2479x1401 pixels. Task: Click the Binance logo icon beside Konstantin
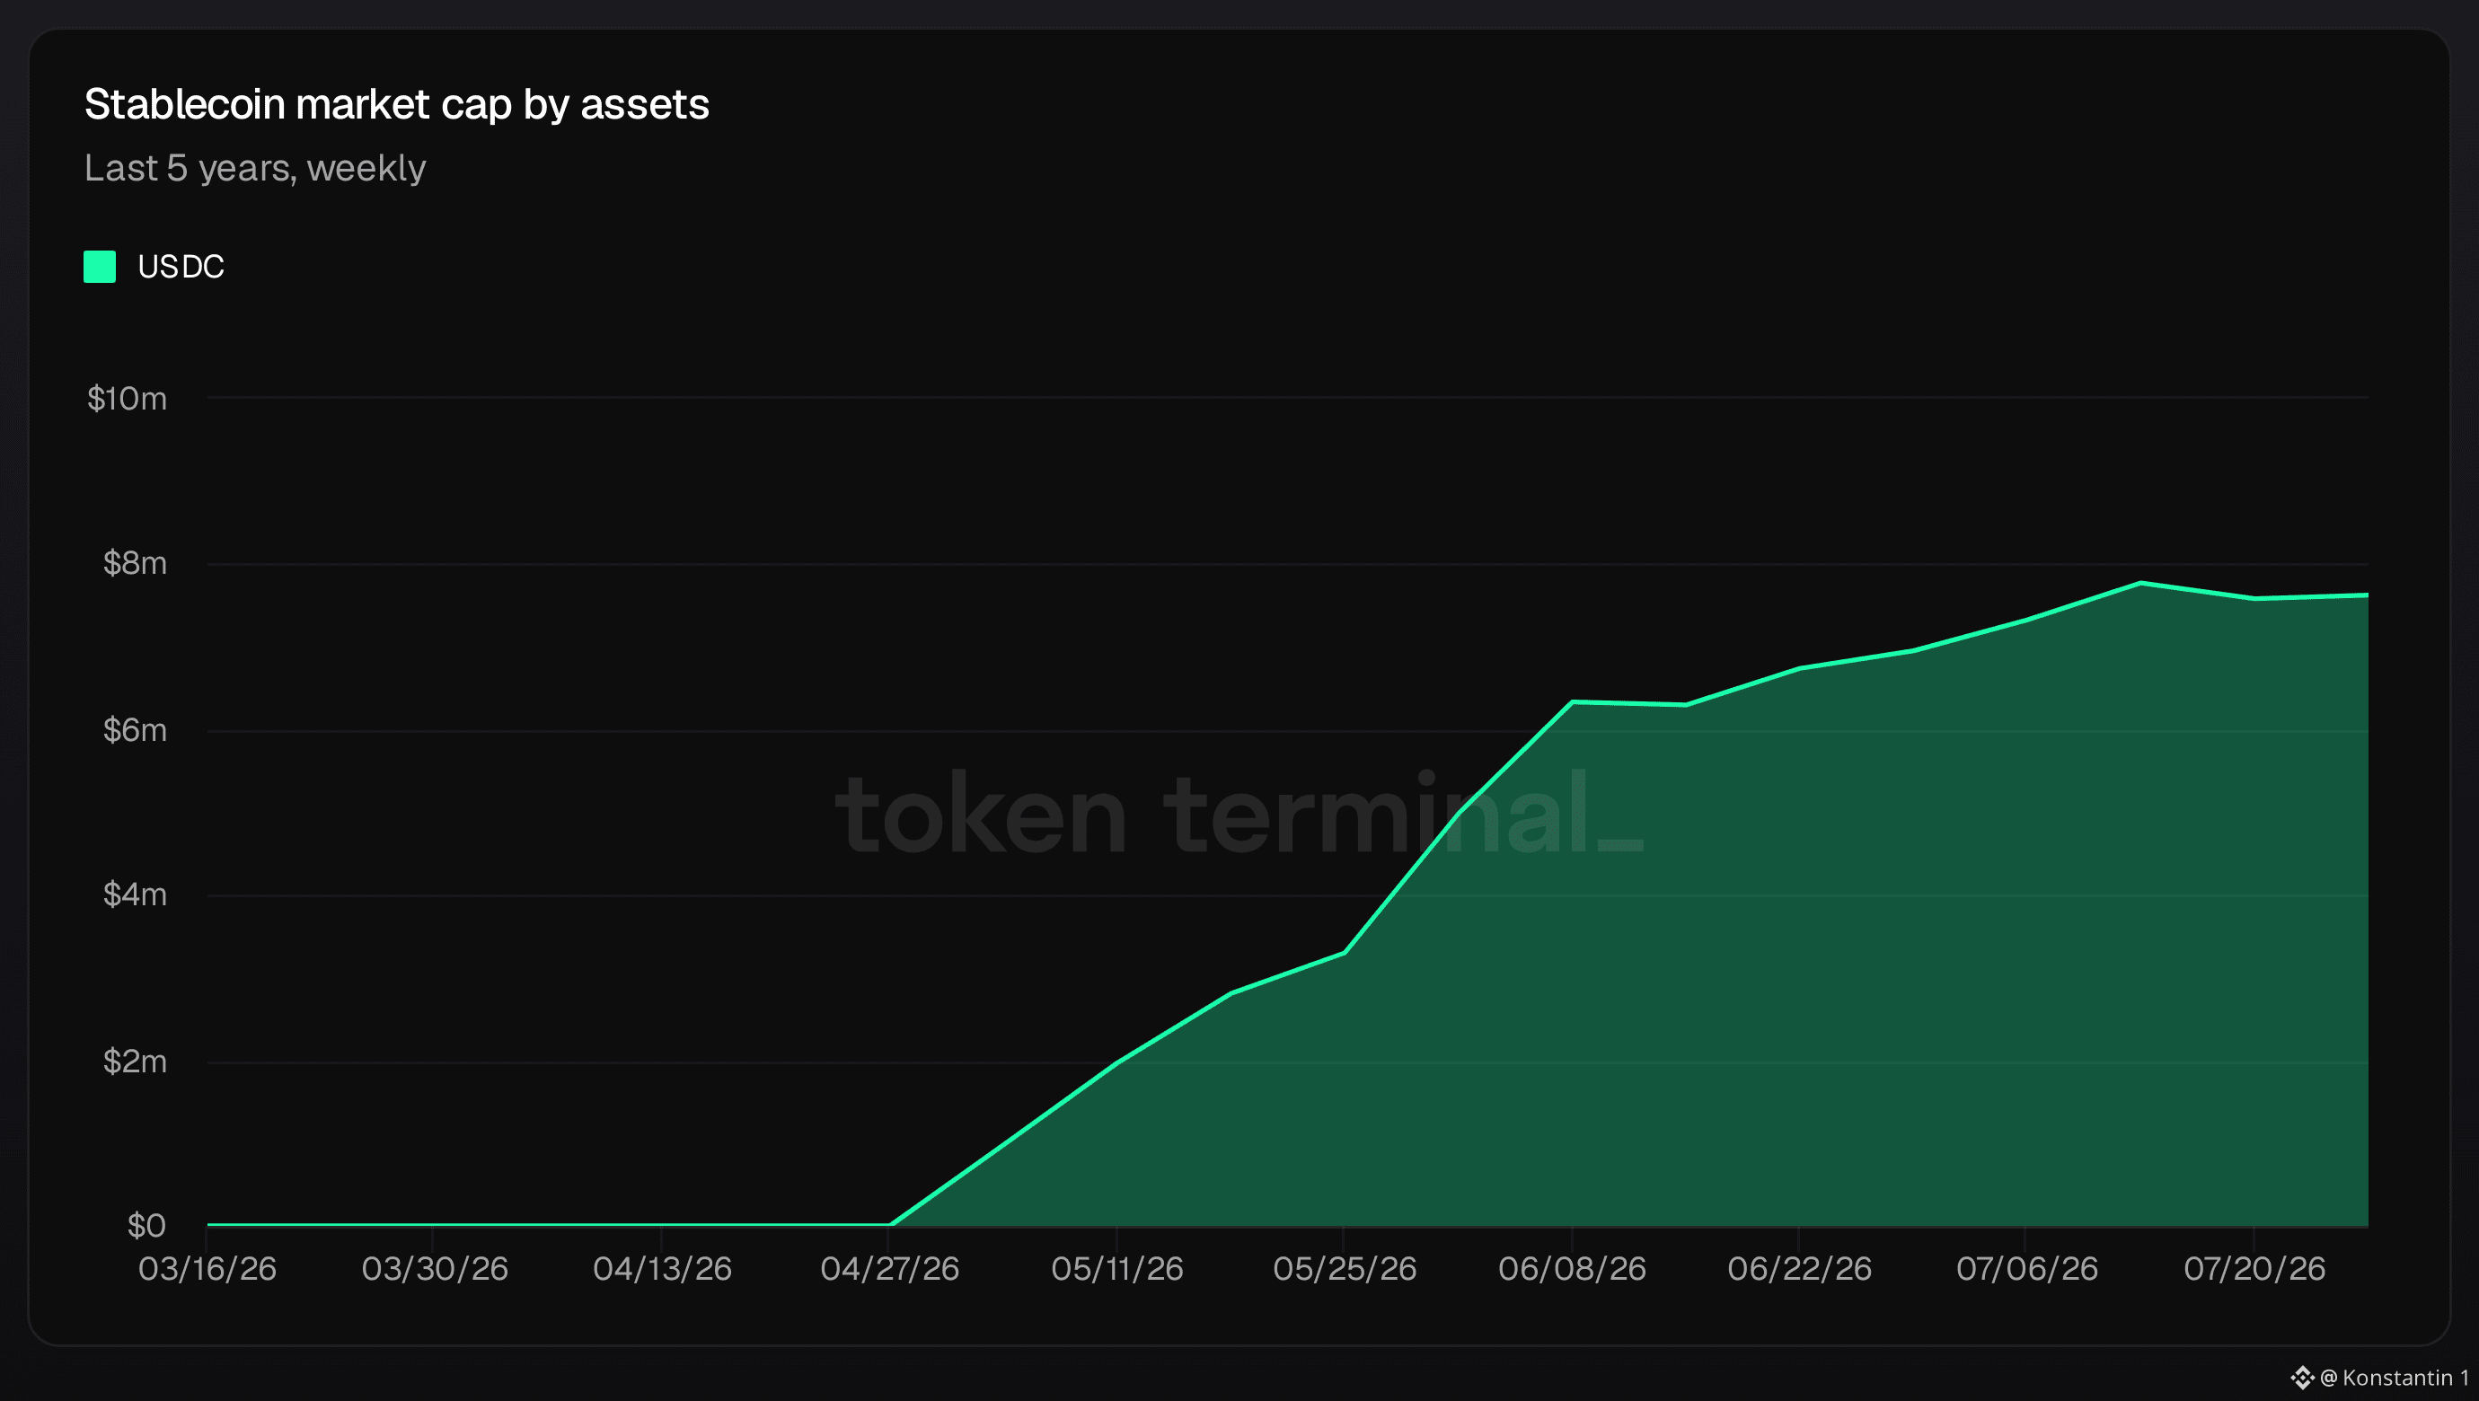pyautogui.click(x=2302, y=1378)
